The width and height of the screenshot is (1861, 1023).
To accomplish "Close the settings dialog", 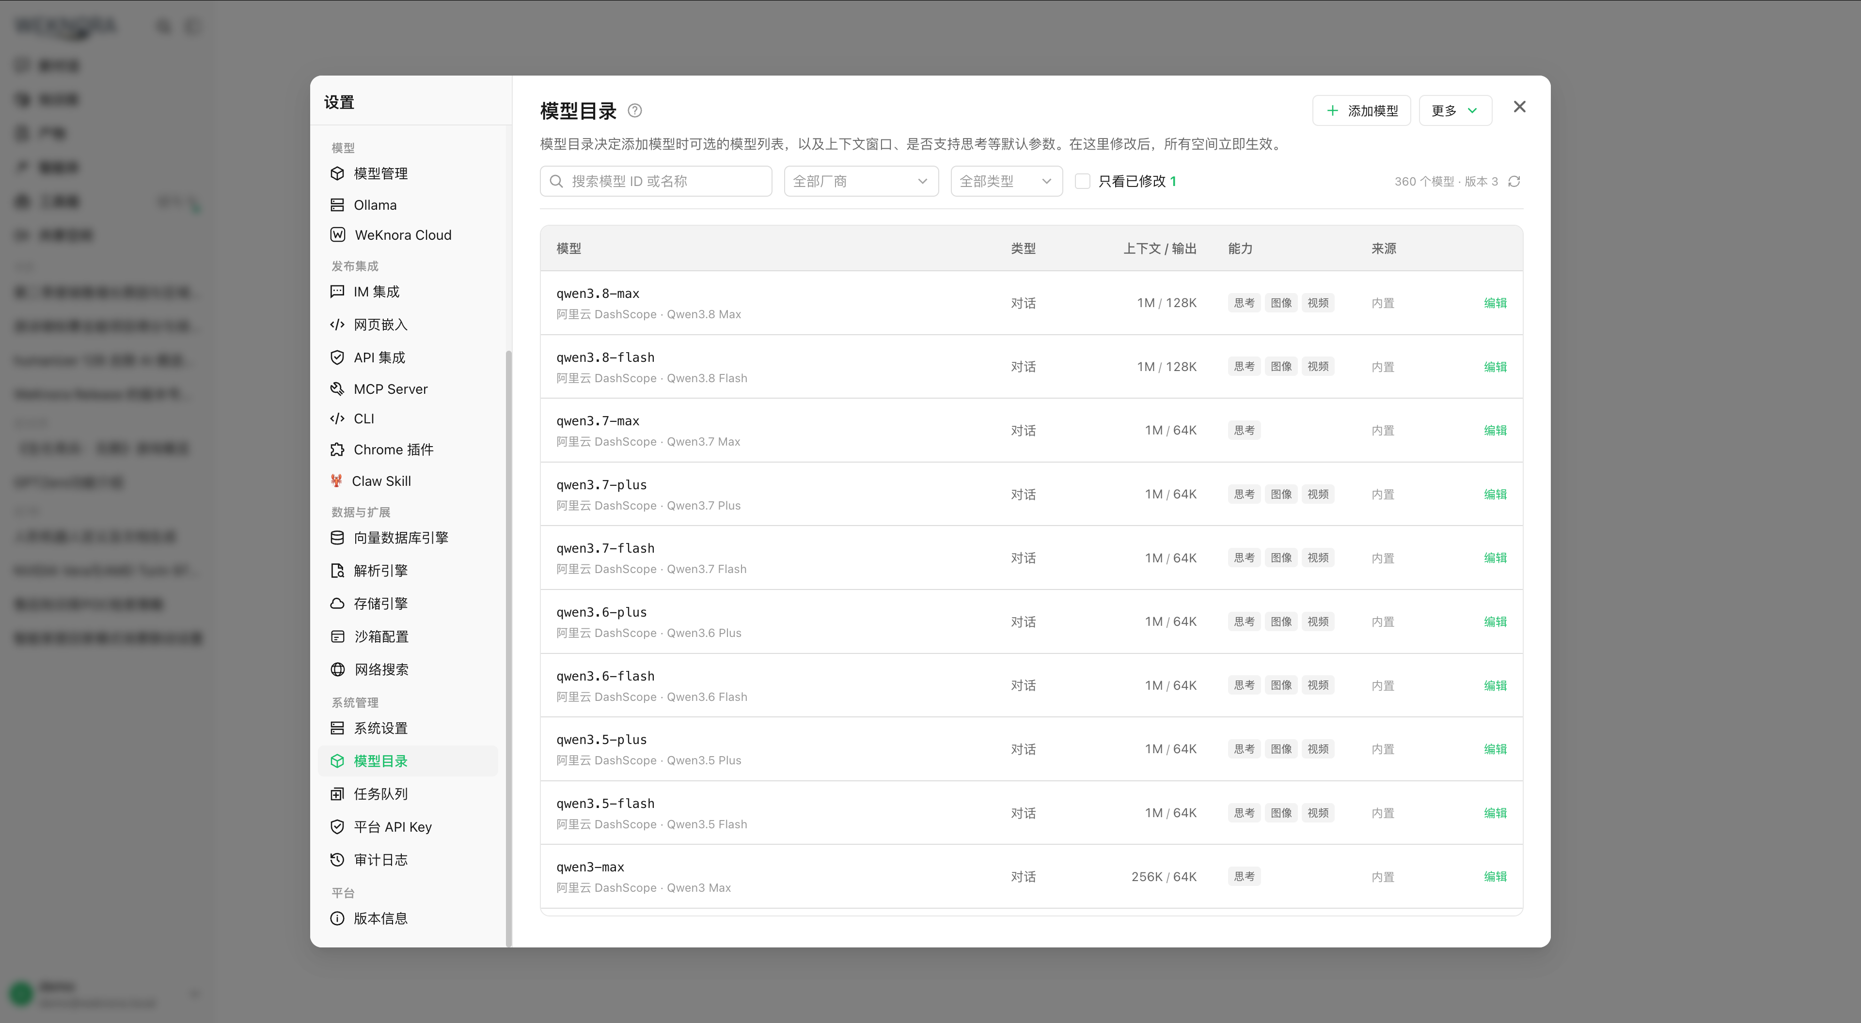I will click(x=1519, y=107).
